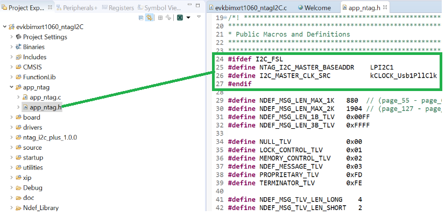Click line number 33 in gutter
The width and height of the screenshot is (445, 216).
(x=220, y=134)
